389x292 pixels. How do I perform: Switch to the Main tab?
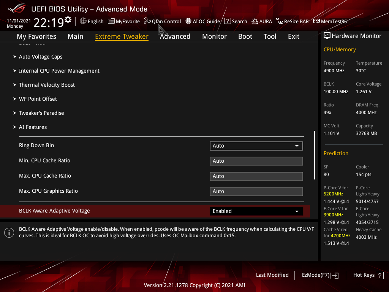tap(76, 36)
